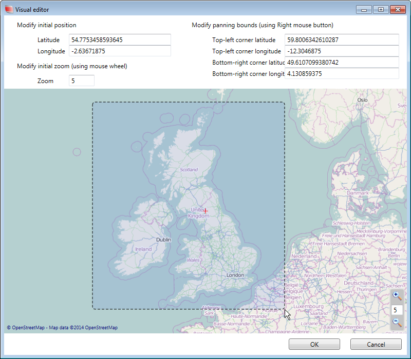The height and width of the screenshot is (359, 411).
Task: Click the Ireland label on the map
Action: [x=143, y=249]
